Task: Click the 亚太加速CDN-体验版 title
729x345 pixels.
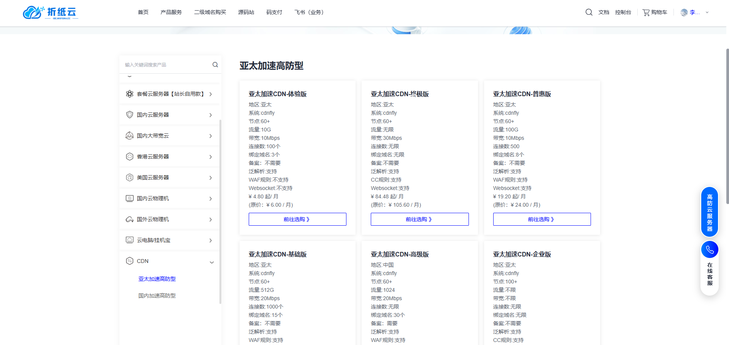Action: (278, 94)
